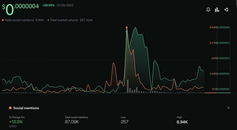Close the Social mentions panel

(228, 108)
